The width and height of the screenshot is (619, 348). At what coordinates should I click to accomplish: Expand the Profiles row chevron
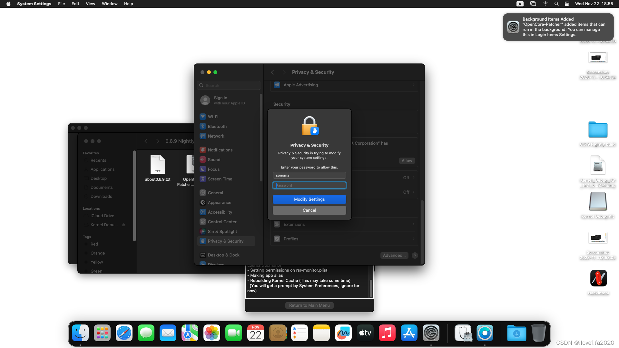click(413, 239)
